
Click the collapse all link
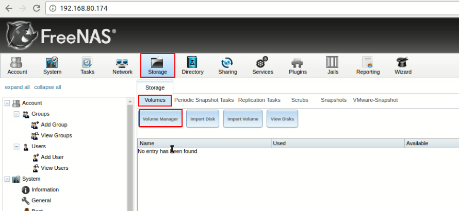[48, 87]
